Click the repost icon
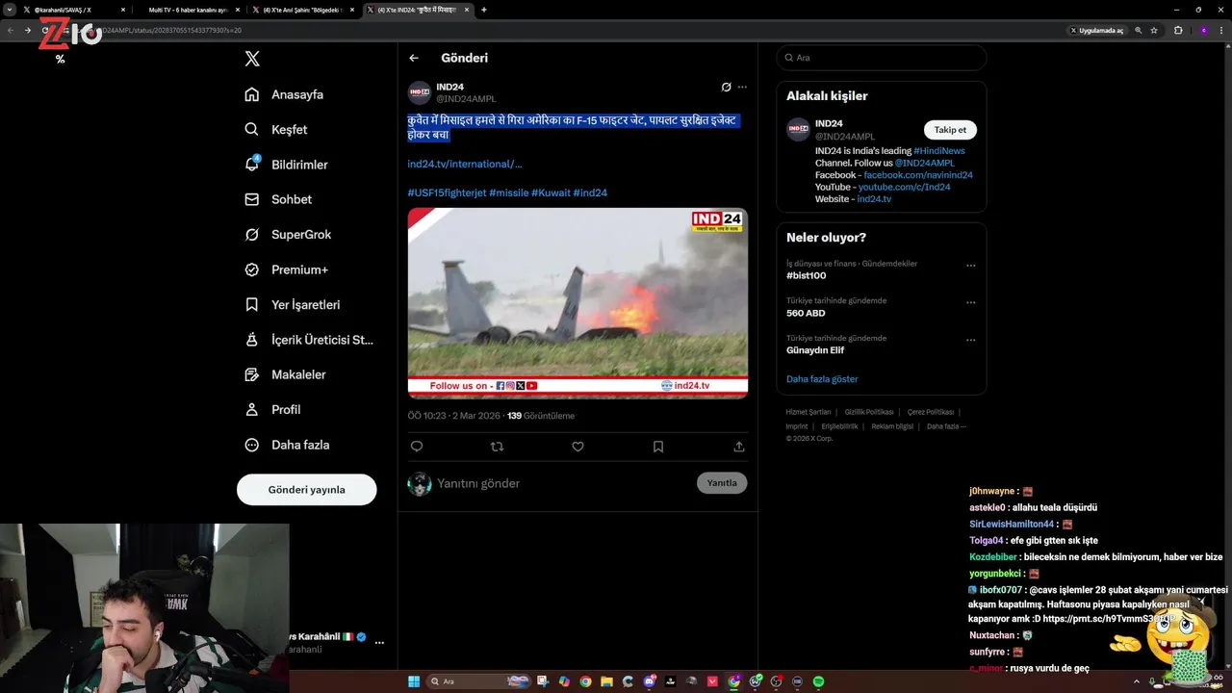 [x=497, y=447]
